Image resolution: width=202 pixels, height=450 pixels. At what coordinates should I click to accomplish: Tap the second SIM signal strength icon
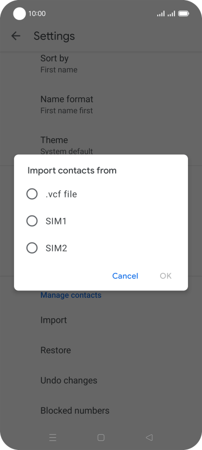pyautogui.click(x=171, y=13)
